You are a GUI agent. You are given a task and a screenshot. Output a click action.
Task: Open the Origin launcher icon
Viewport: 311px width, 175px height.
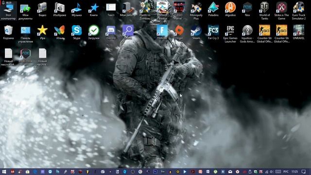(179, 33)
